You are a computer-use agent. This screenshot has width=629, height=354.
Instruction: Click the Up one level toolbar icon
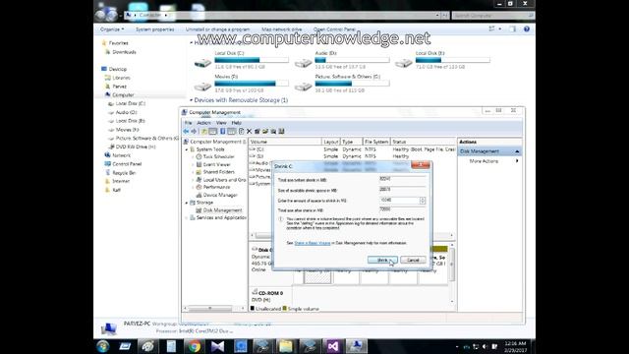(x=204, y=131)
